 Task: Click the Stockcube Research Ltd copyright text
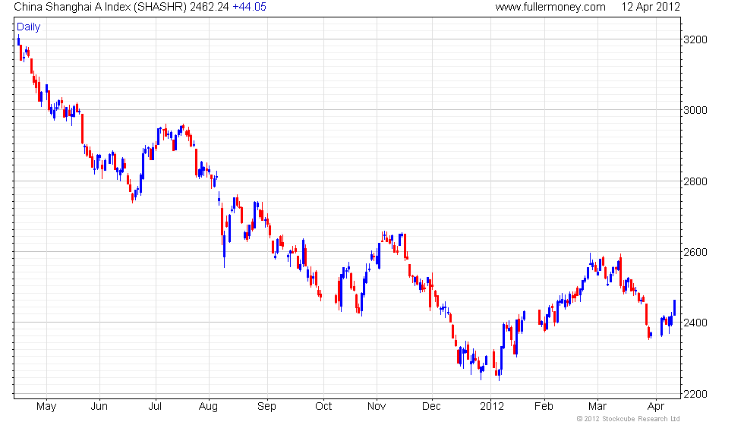tap(629, 419)
